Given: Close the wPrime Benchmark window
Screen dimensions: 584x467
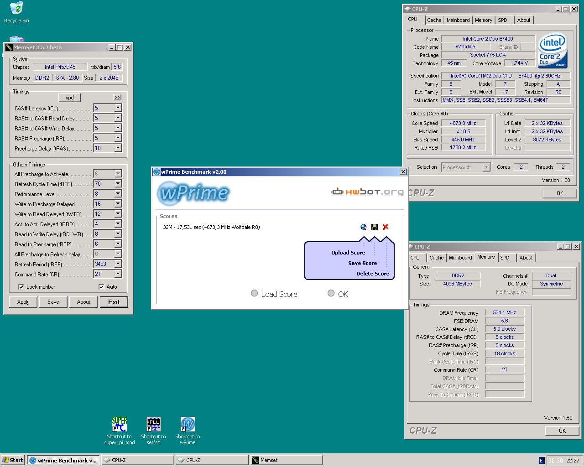Looking at the screenshot, I should point(403,172).
